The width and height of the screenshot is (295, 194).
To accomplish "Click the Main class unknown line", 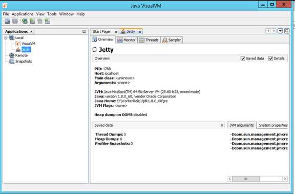I will [x=114, y=78].
